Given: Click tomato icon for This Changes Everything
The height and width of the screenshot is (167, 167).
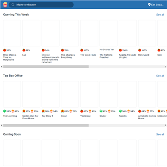Looking at the screenshot, I should tap(62, 50).
